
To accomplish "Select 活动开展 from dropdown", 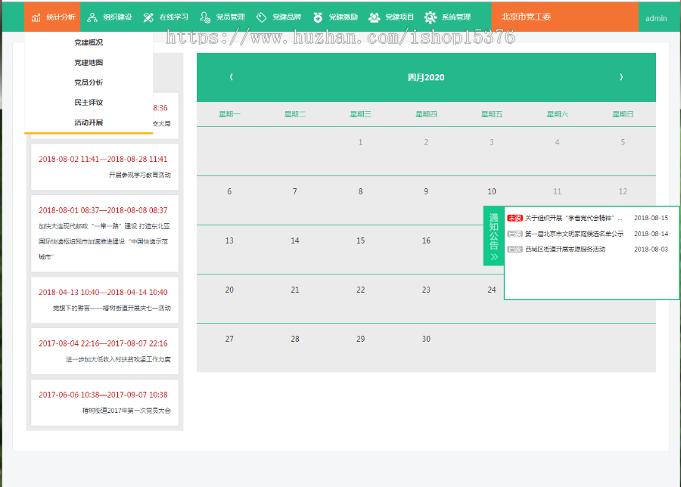I will tap(89, 123).
